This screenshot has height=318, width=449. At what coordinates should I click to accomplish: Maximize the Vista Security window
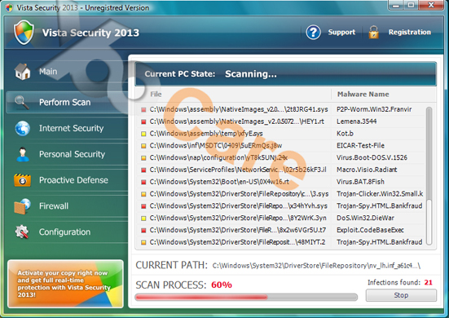click(411, 6)
